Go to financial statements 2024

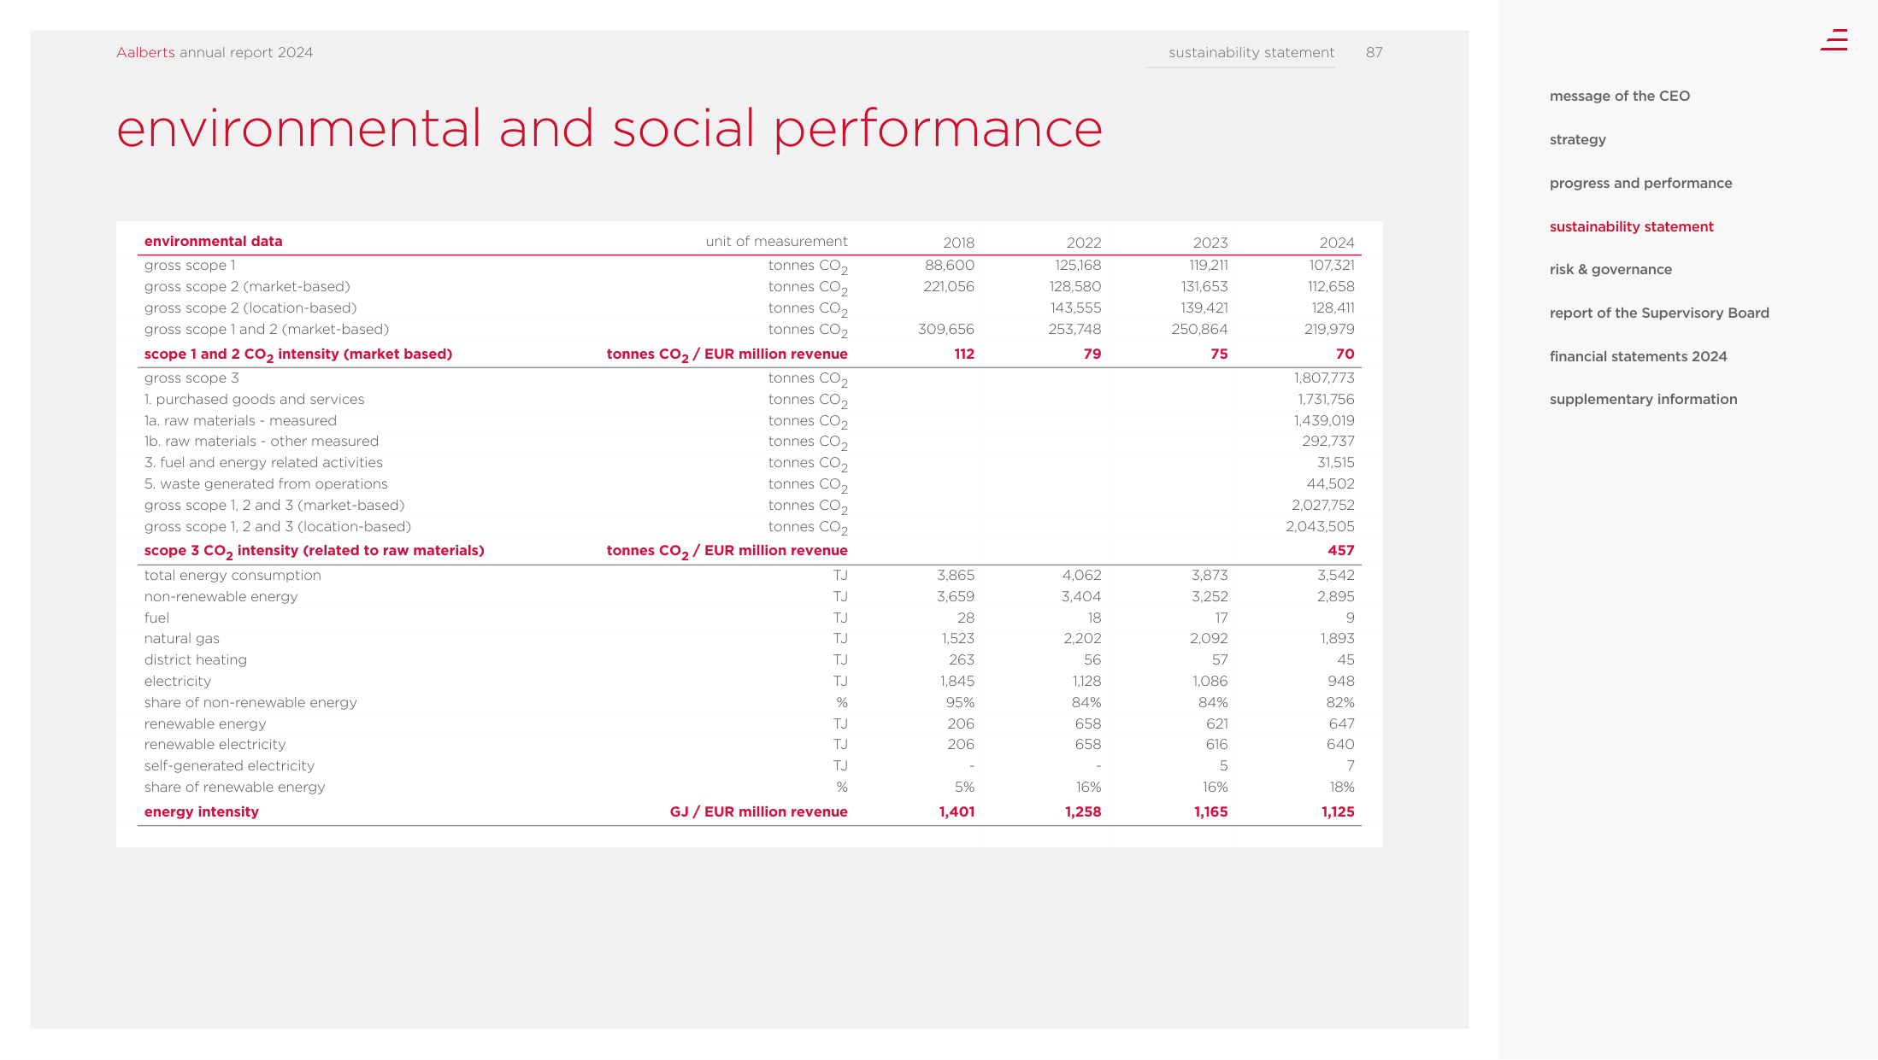1638,356
